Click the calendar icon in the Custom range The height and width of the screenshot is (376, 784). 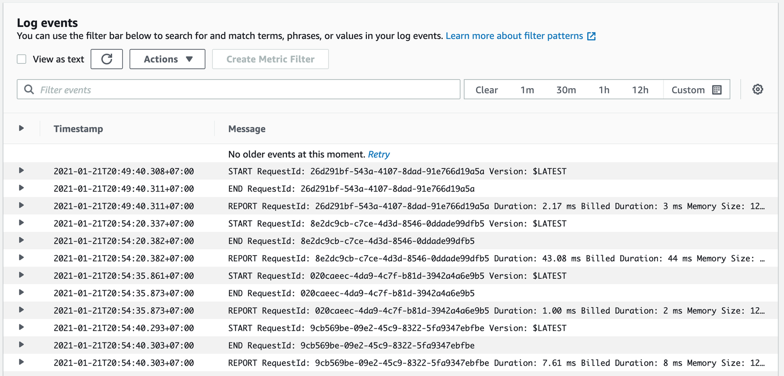tap(717, 90)
